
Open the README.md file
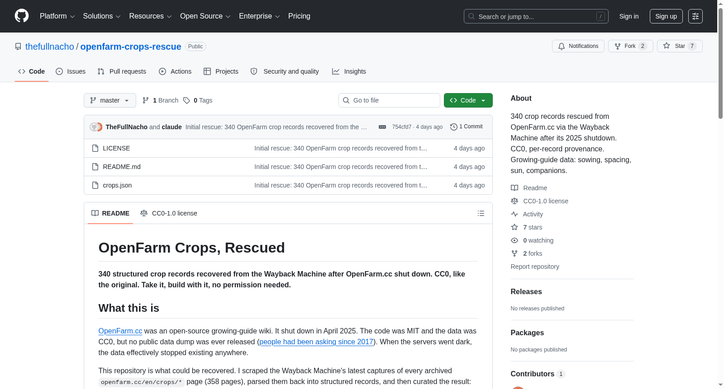[x=122, y=167]
